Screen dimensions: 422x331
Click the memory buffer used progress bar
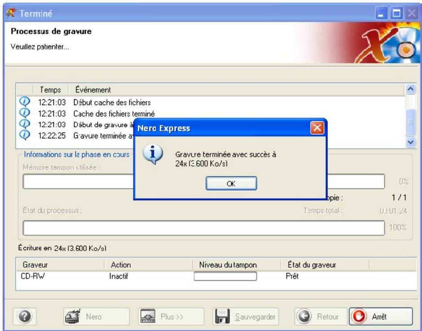[204, 181]
